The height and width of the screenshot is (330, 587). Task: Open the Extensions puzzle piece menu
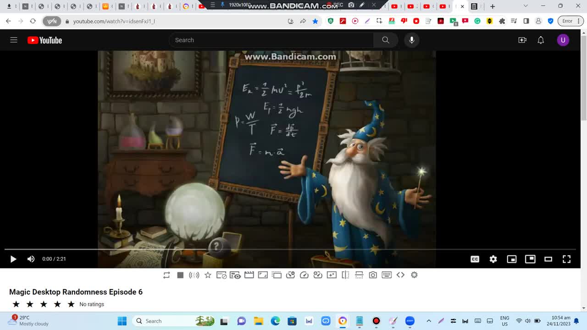click(502, 21)
